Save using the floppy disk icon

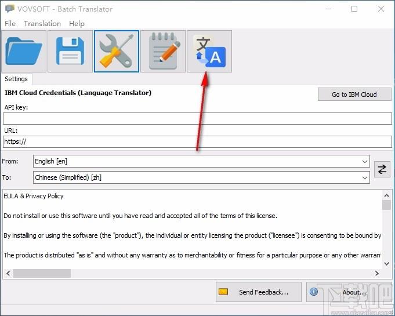pyautogui.click(x=70, y=52)
